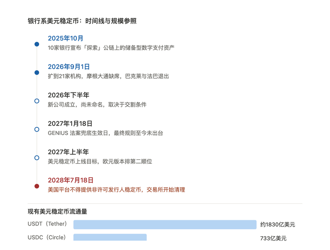This screenshot has width=330, height=250.
Task: Click the 2026年9月1日 blue heading
Action: pyautogui.click(x=69, y=67)
